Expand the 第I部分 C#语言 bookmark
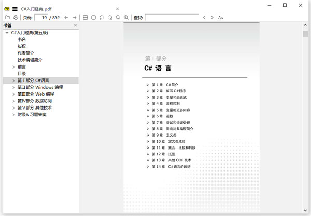 [13, 80]
